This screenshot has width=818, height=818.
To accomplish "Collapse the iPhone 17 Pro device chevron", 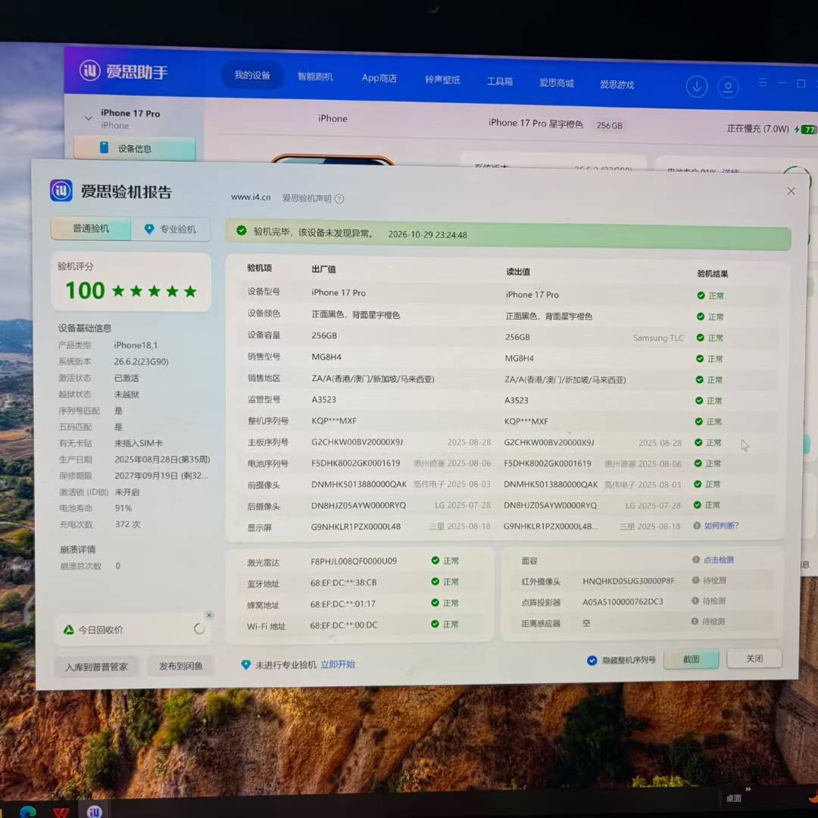I will click(x=88, y=118).
